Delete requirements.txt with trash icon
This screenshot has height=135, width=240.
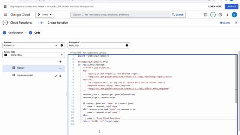click(60, 76)
